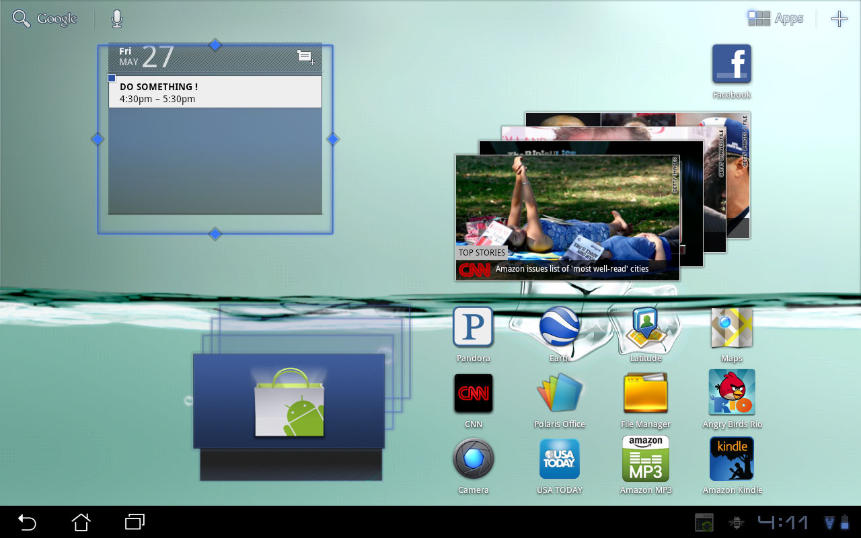Open the Google Earth app
The height and width of the screenshot is (538, 861).
click(x=559, y=328)
